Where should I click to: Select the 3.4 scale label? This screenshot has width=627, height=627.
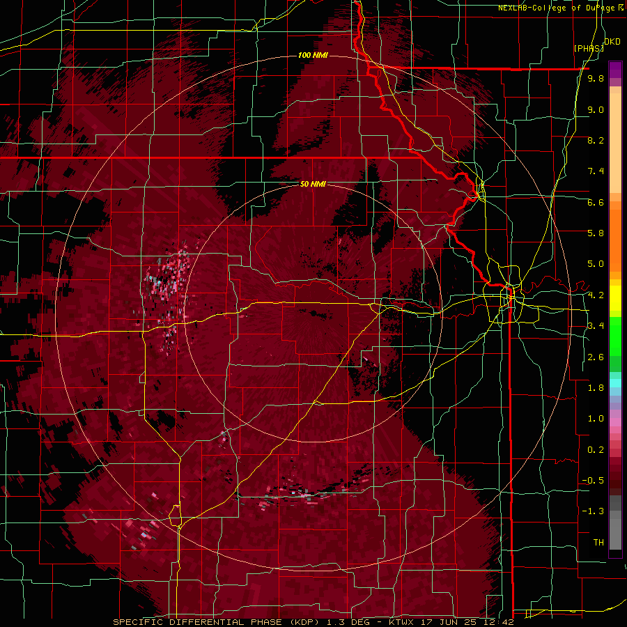pos(596,326)
